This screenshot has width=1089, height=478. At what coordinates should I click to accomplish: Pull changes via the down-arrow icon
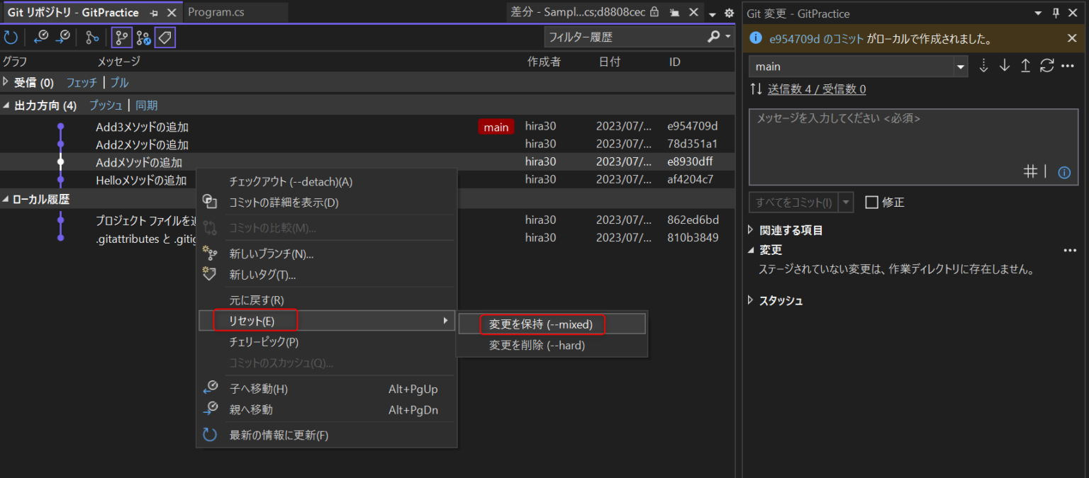point(1005,65)
